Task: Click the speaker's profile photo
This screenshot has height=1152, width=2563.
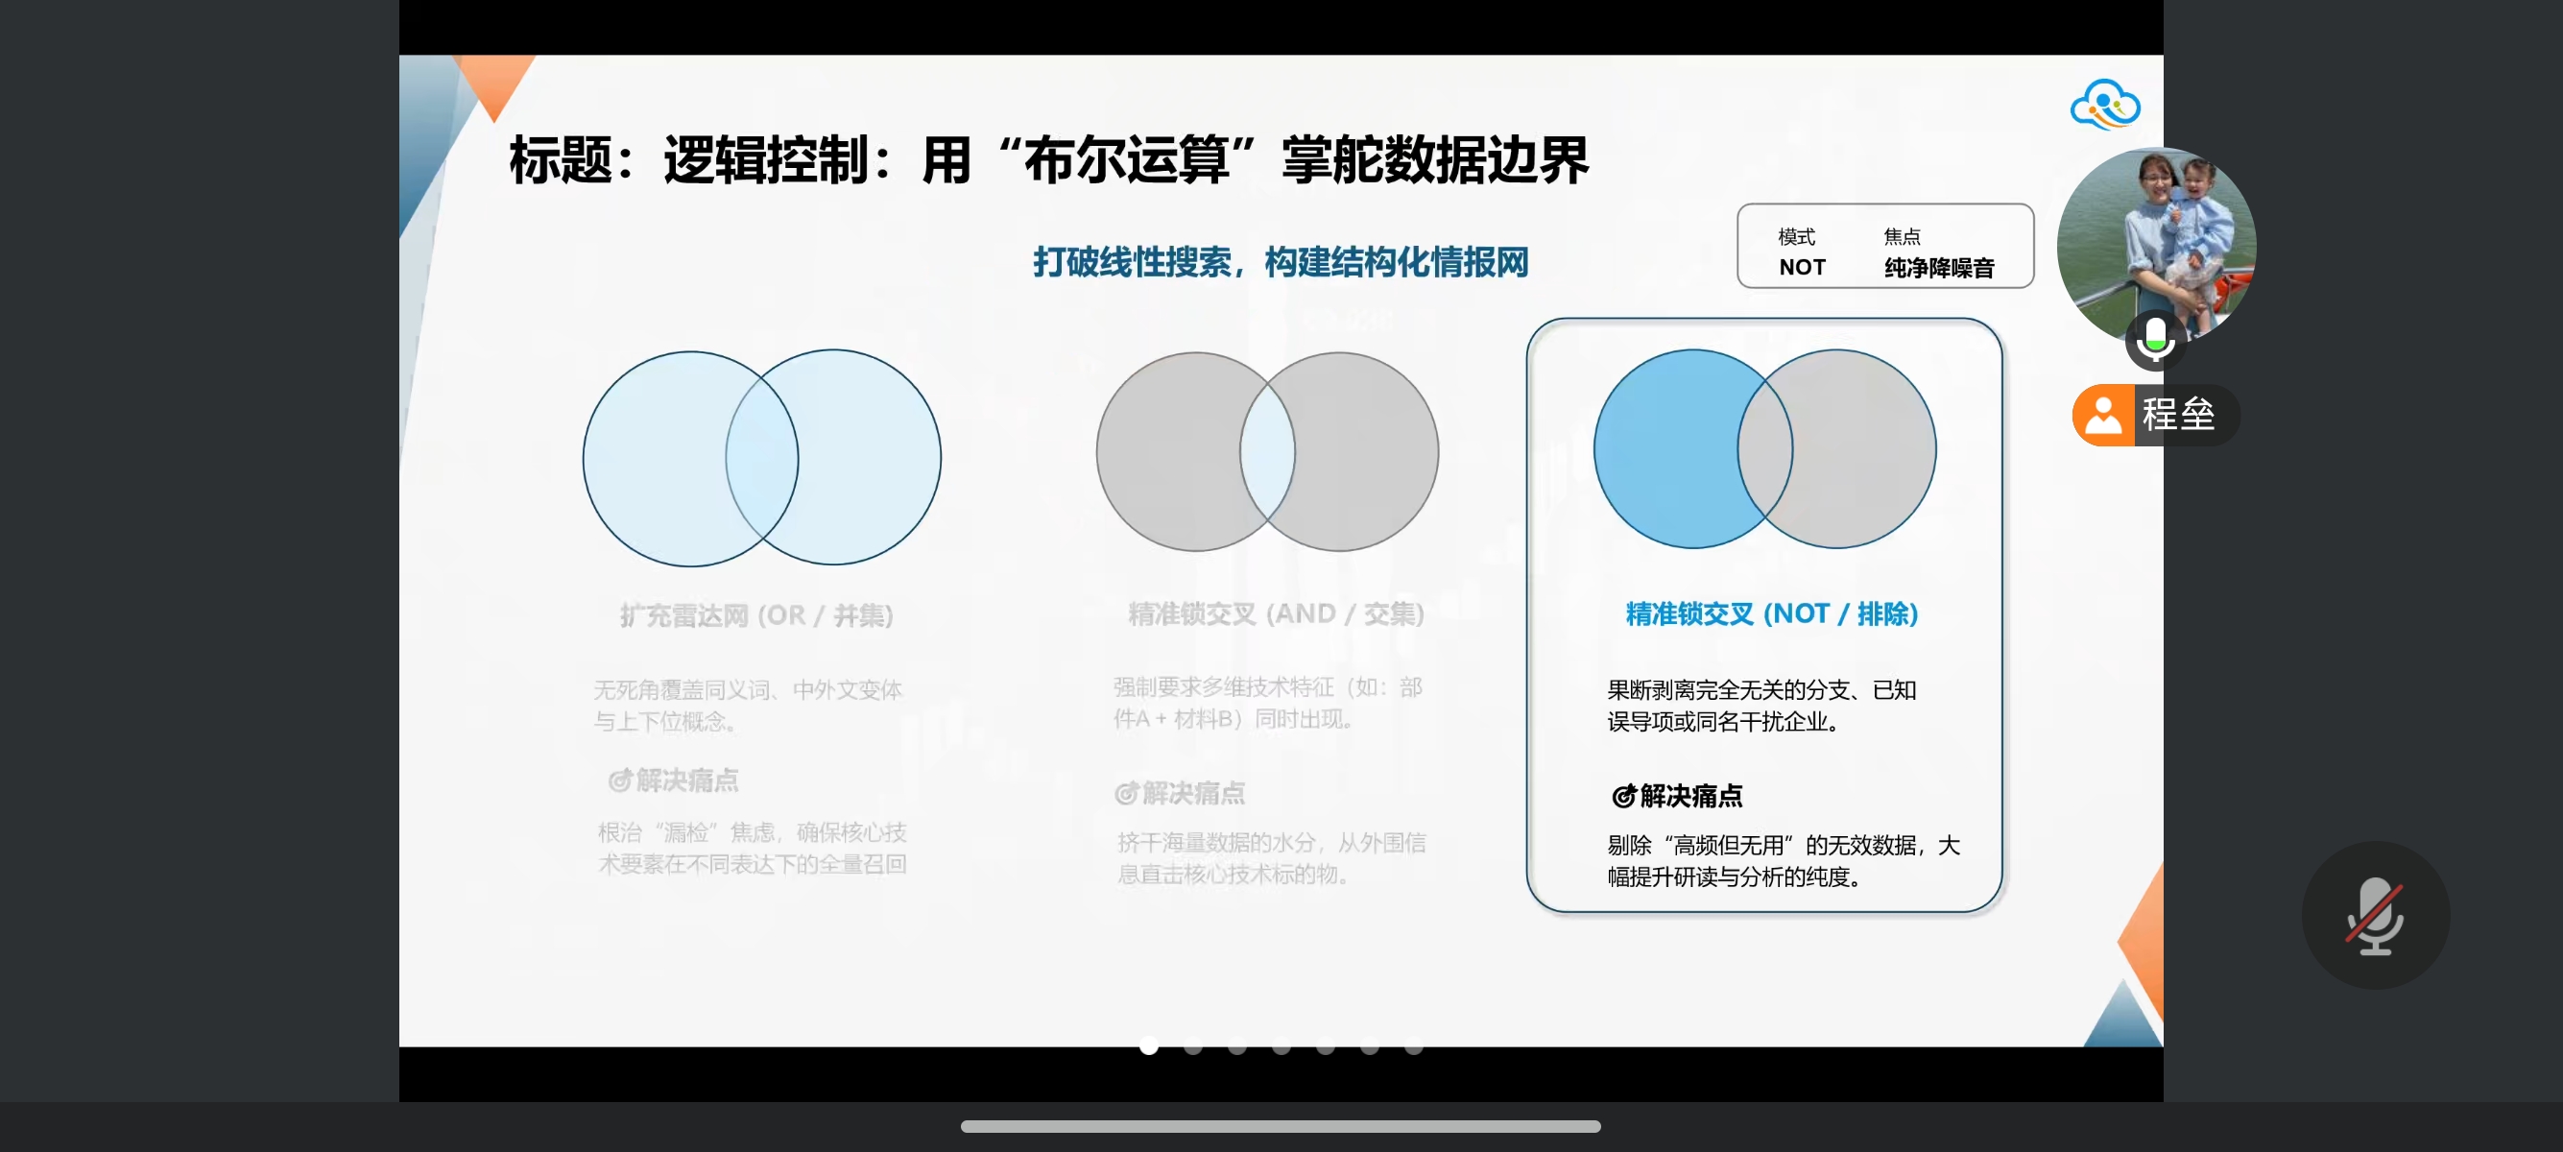Action: point(2156,245)
